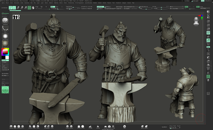
Task: Pick a color from the color picker square
Action: click(5, 52)
